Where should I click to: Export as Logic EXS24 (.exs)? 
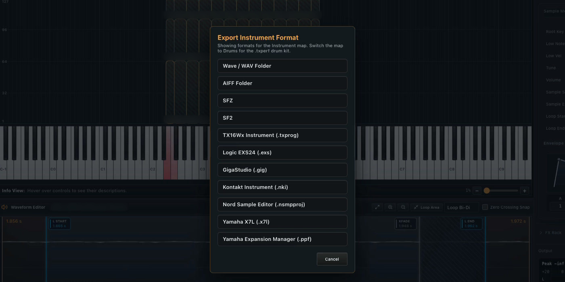282,153
